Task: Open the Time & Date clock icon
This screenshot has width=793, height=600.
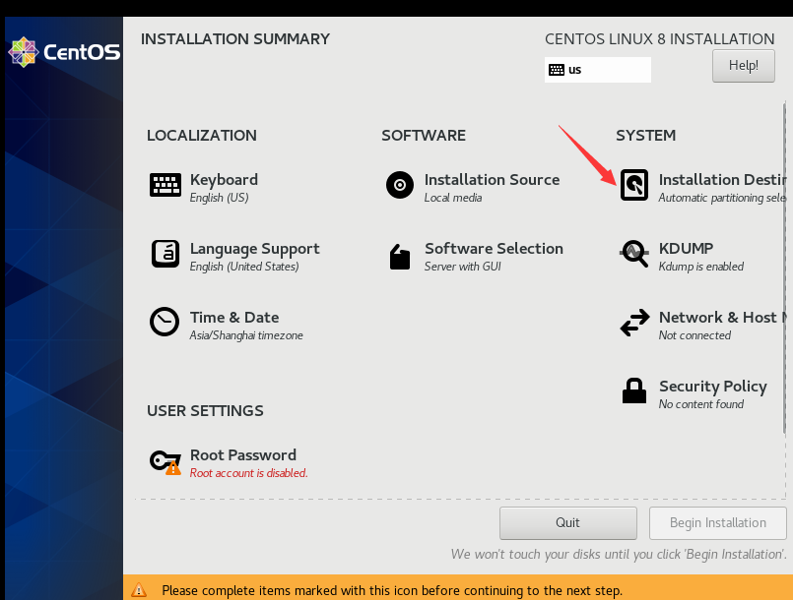Action: pyautogui.click(x=165, y=322)
